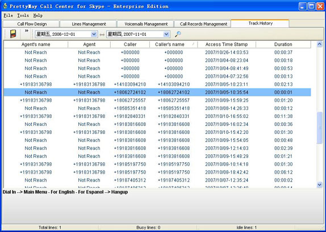
Task: Click the duration 00:02:13 cell
Action: click(283, 85)
